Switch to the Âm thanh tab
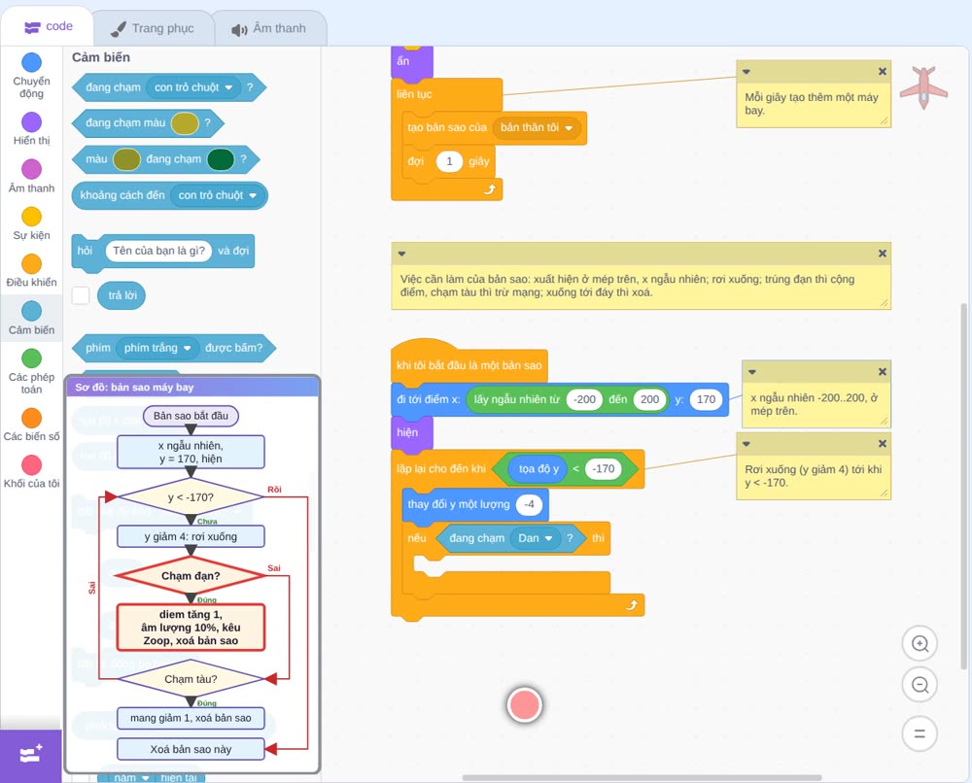The width and height of the screenshot is (972, 783). tap(269, 28)
